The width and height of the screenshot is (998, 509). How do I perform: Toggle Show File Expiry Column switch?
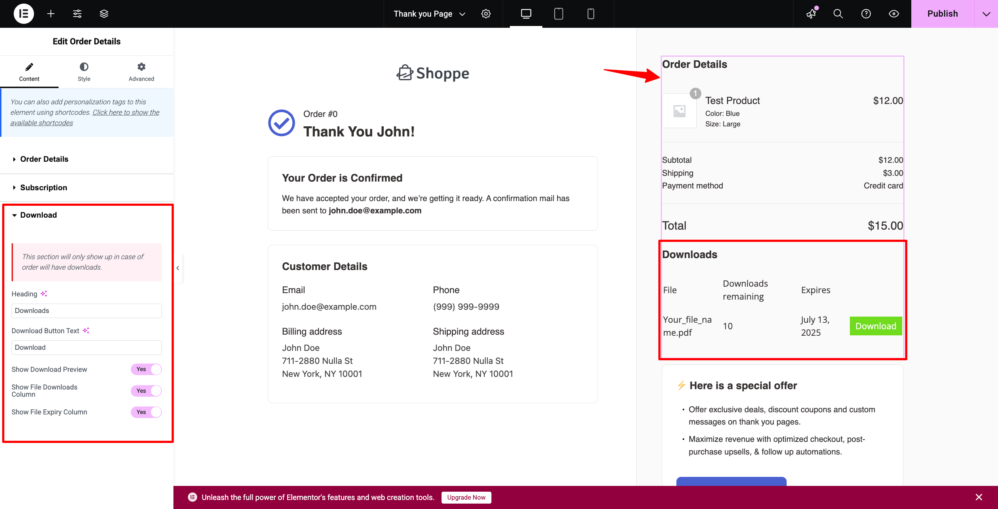click(x=146, y=412)
